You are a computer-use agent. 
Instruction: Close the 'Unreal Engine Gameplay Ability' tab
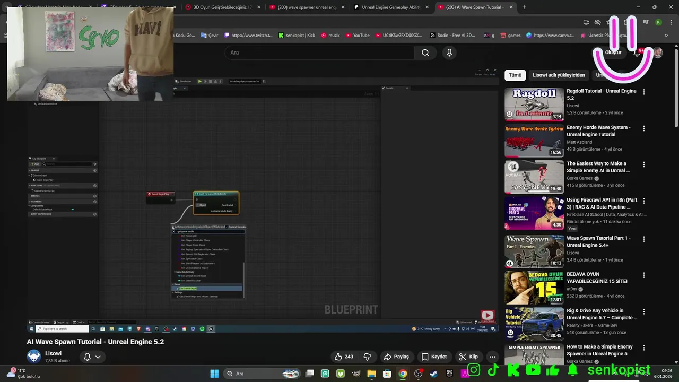[x=427, y=7]
